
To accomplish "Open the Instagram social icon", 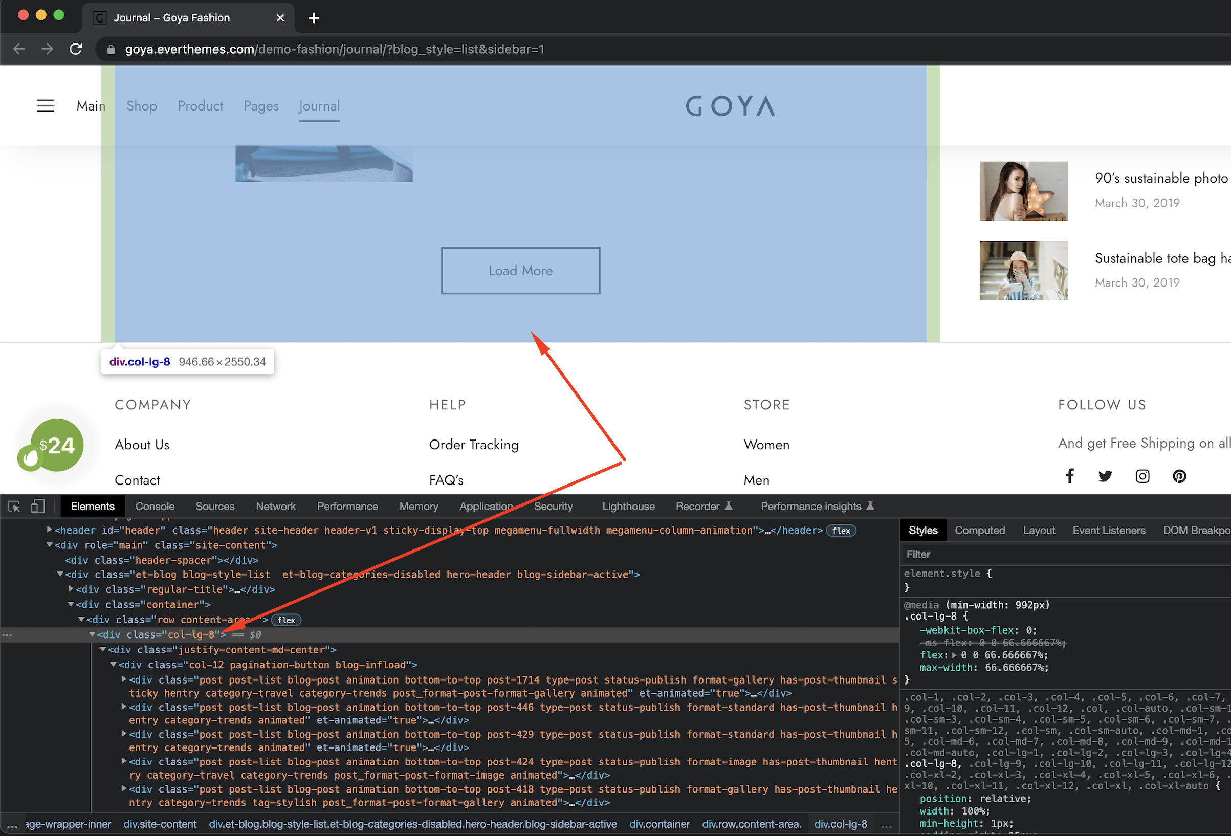I will pyautogui.click(x=1142, y=476).
